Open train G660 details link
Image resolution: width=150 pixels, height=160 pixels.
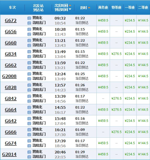pyautogui.click(x=11, y=43)
